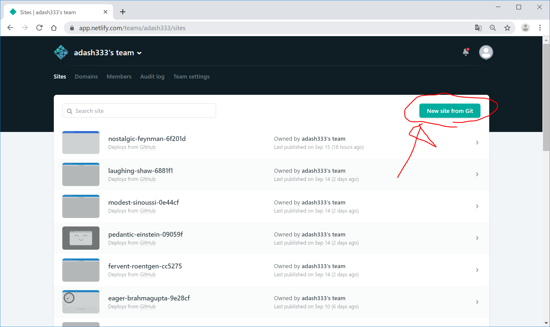Click the Netlify logo icon
Image resolution: width=550 pixels, height=327 pixels.
[61, 53]
